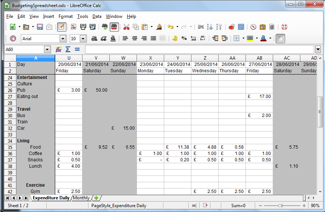Open Font Color dropdown arrow

270,38
